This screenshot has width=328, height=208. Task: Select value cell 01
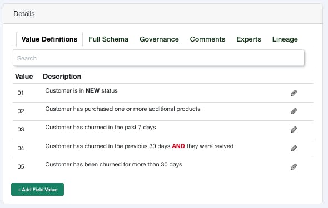[21, 93]
